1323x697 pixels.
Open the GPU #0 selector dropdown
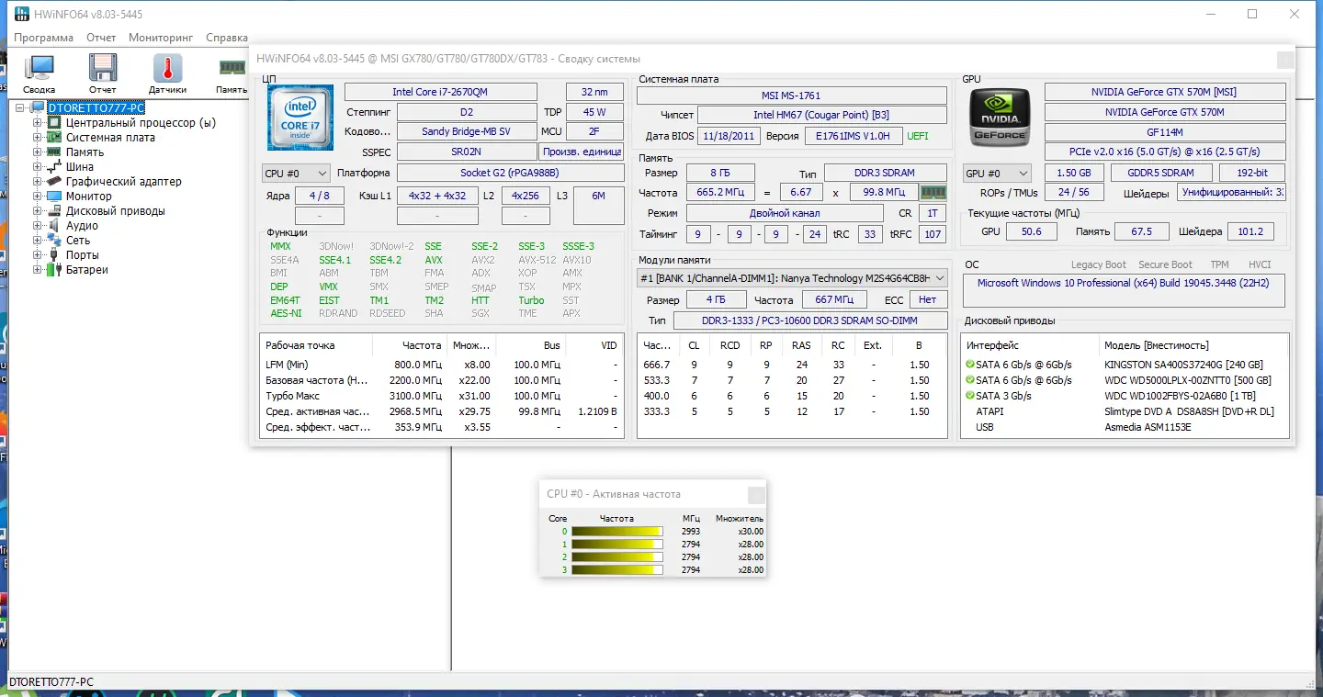tap(997, 173)
